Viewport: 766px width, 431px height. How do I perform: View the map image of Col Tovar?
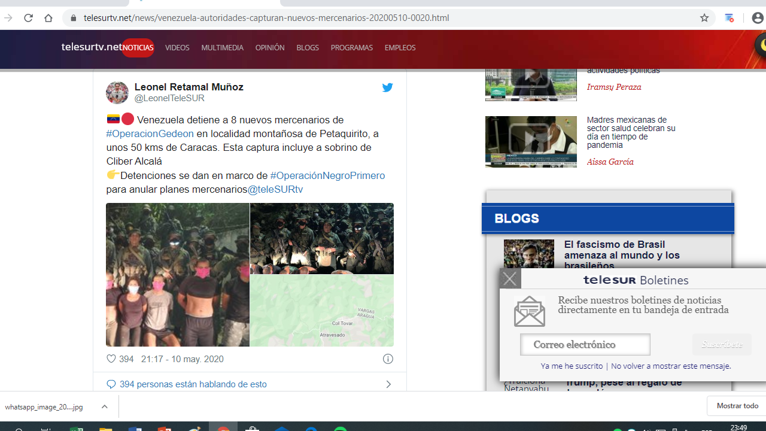322,311
